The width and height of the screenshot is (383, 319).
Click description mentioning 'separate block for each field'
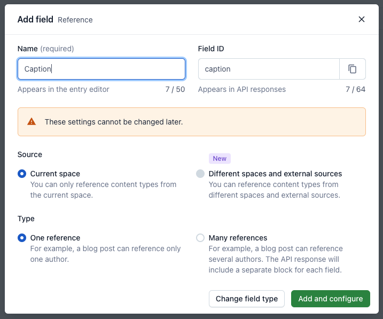tap(276, 259)
